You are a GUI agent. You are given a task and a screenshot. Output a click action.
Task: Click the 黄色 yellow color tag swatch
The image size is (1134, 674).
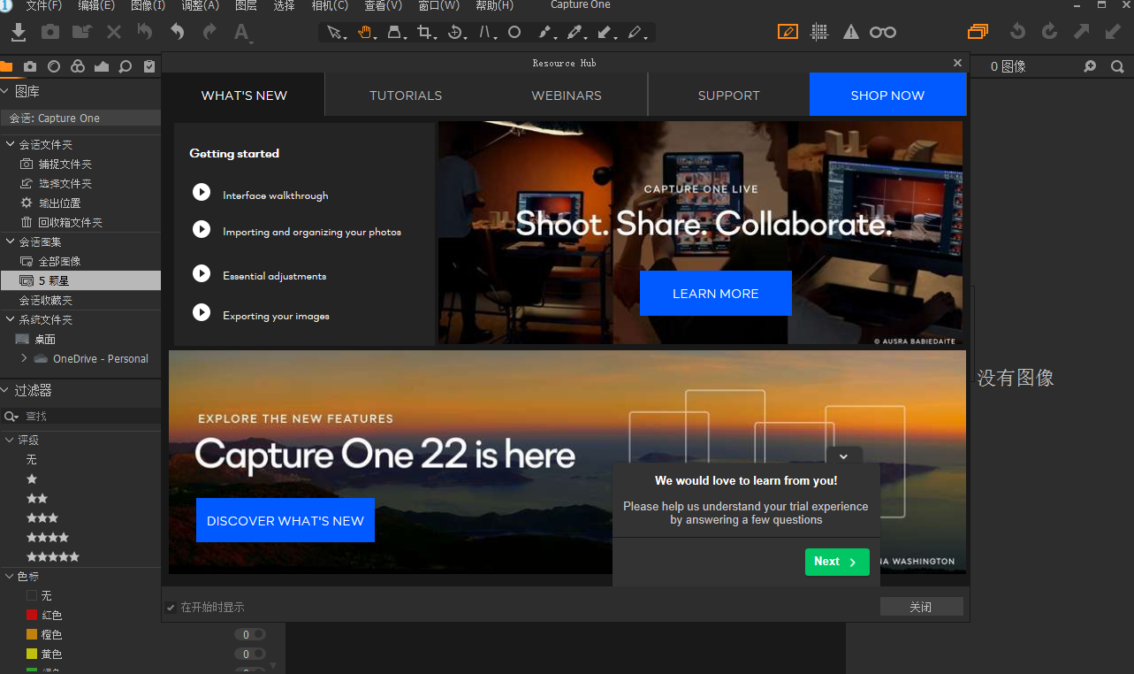(32, 655)
